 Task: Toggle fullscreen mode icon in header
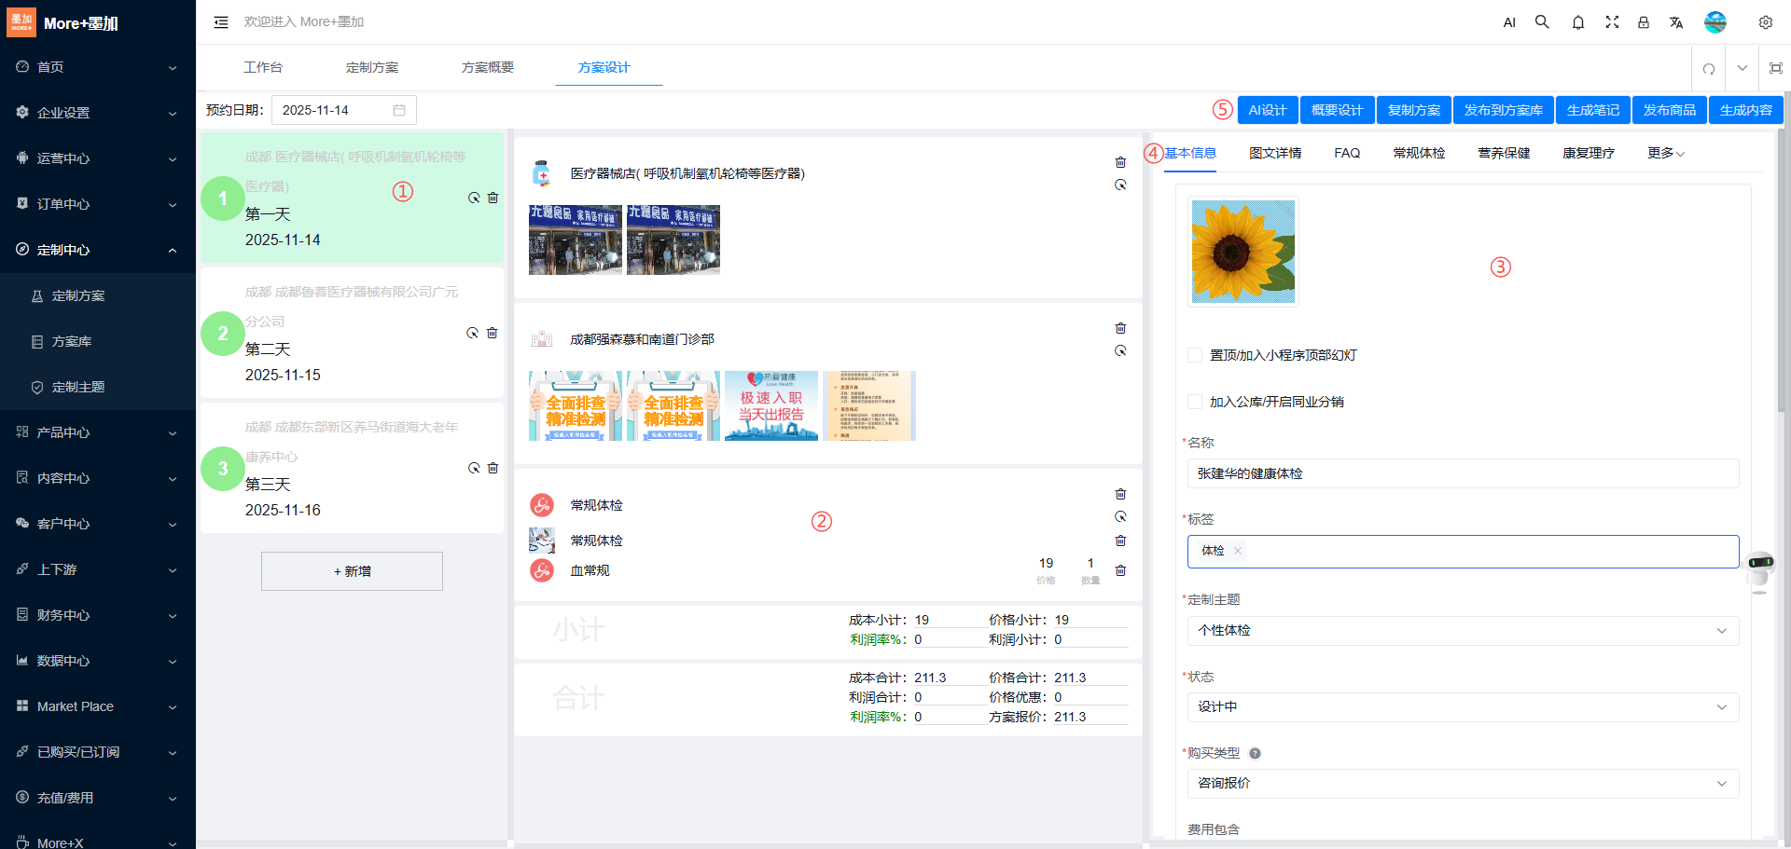click(x=1611, y=22)
